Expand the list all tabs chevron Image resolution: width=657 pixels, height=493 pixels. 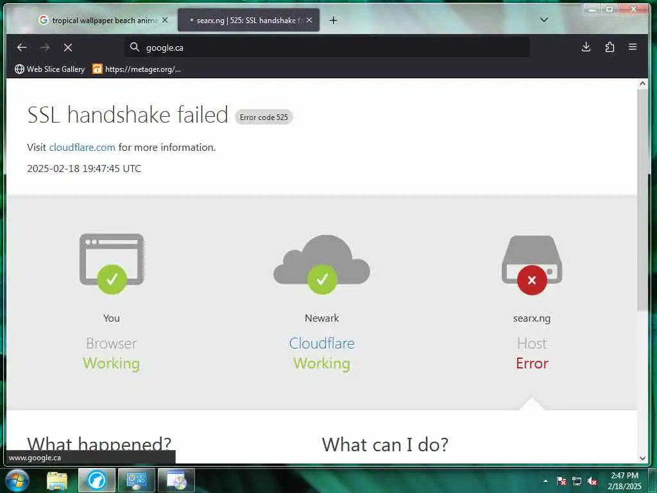tap(544, 20)
